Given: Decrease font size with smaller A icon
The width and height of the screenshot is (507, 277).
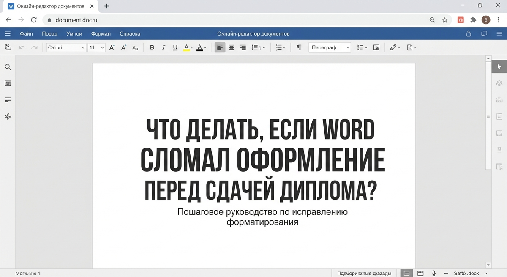Looking at the screenshot, I should coord(124,48).
